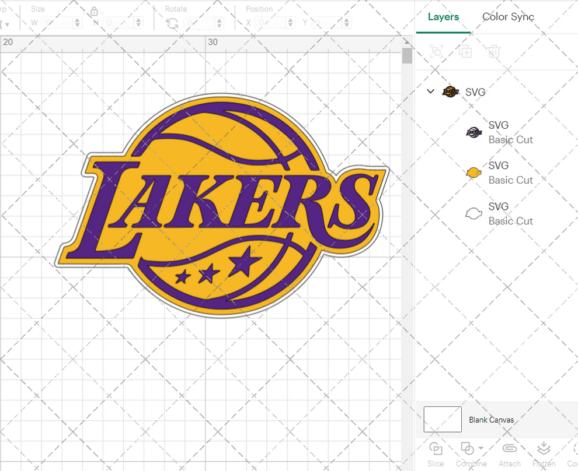Open the Layers tab
This screenshot has height=471, width=578.
click(x=443, y=17)
